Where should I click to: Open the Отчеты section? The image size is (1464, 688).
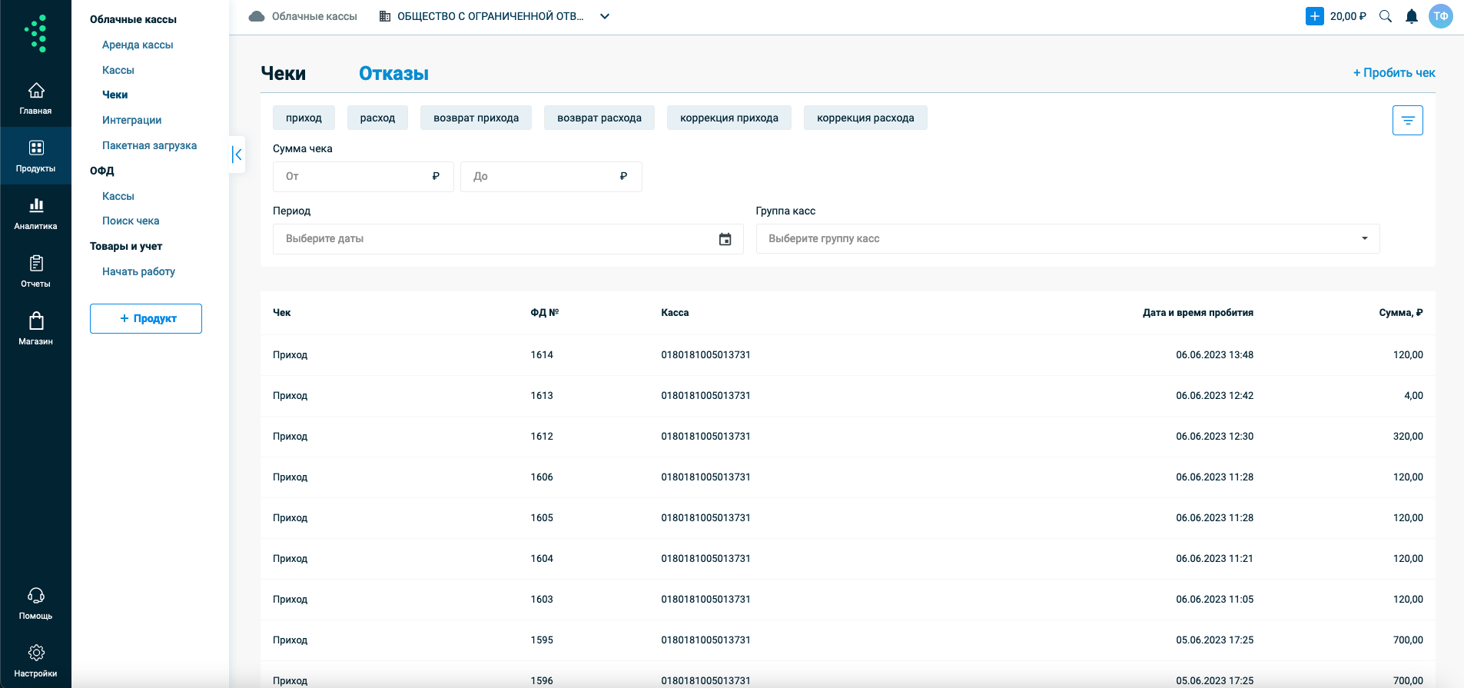(x=35, y=271)
